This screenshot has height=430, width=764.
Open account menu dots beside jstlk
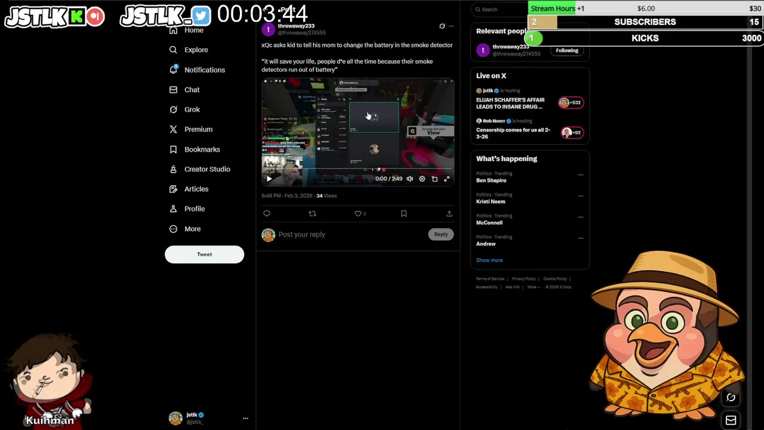click(245, 419)
